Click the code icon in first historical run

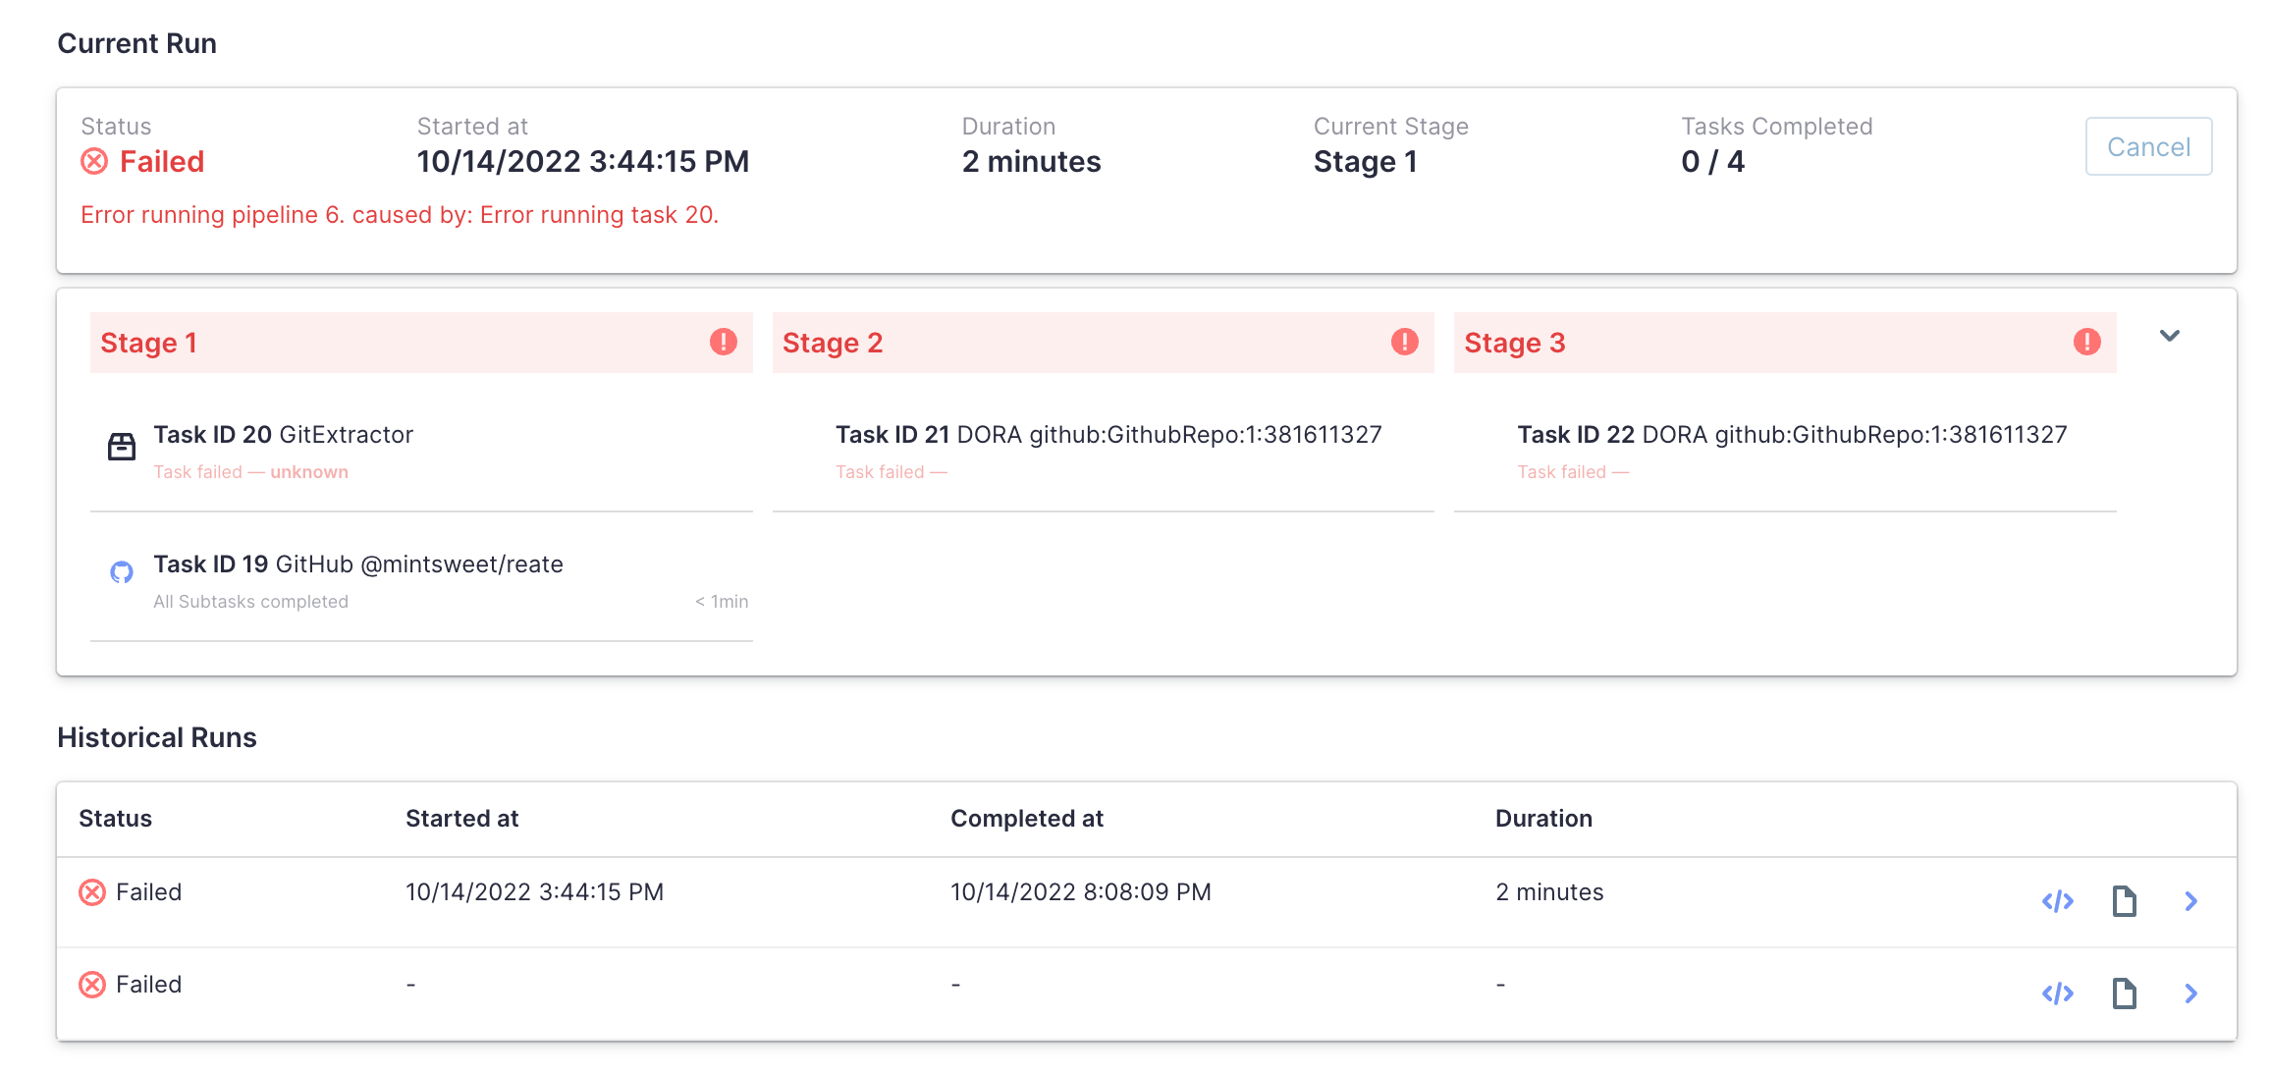pos(2057,901)
